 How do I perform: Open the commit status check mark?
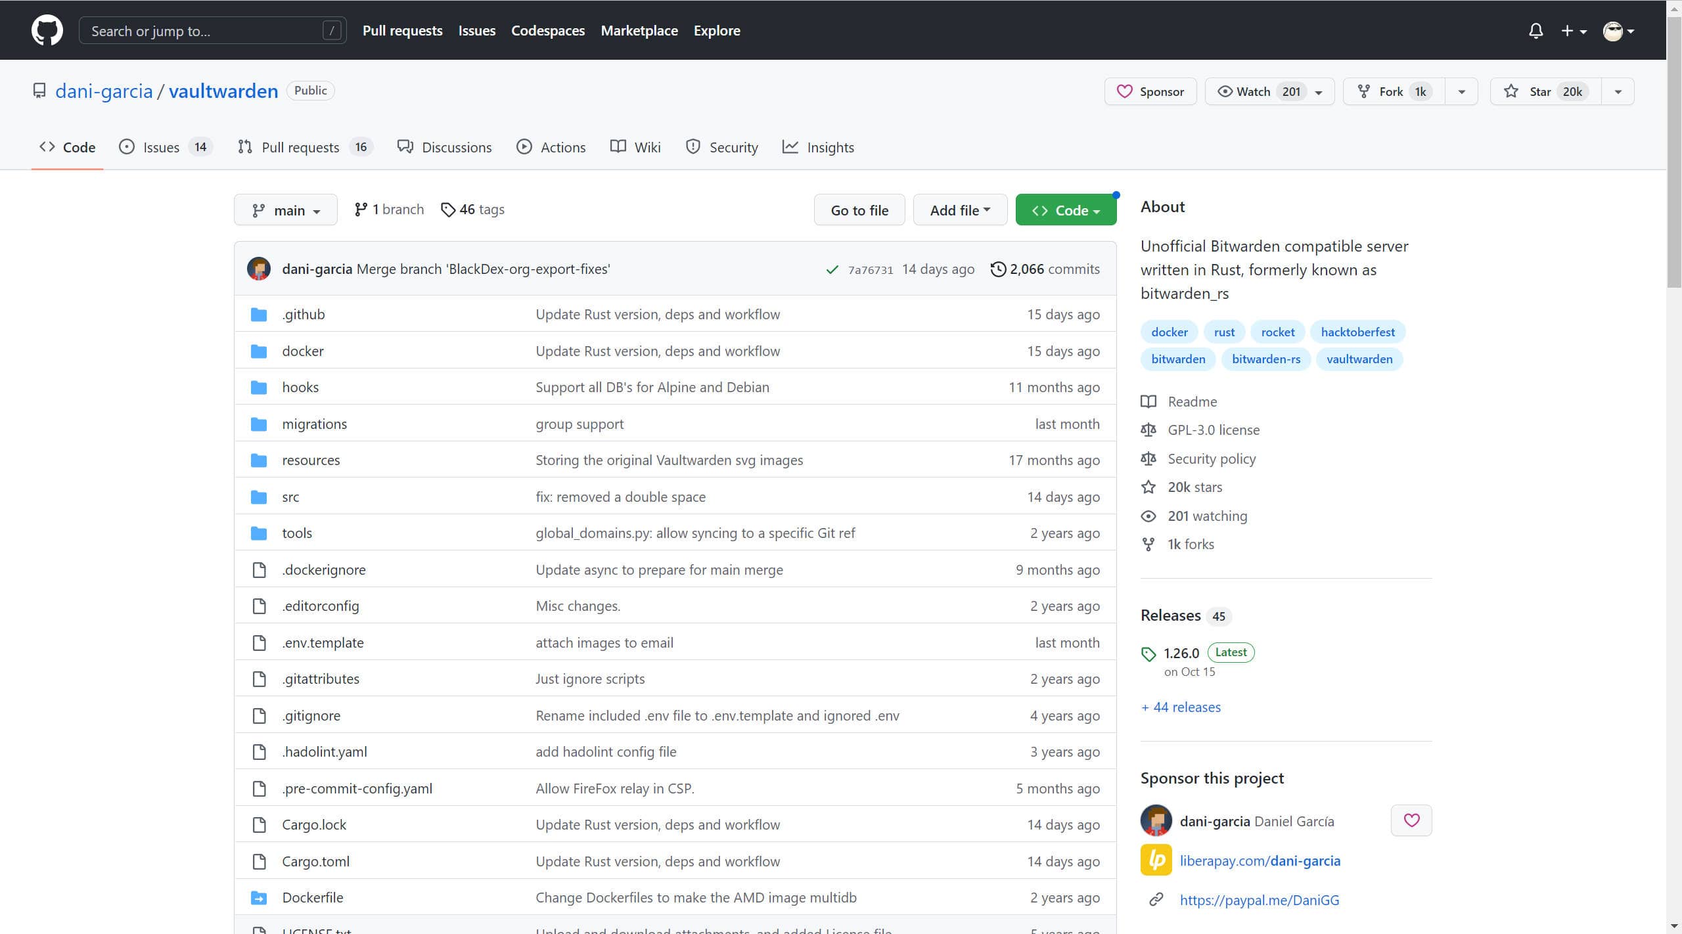832,269
